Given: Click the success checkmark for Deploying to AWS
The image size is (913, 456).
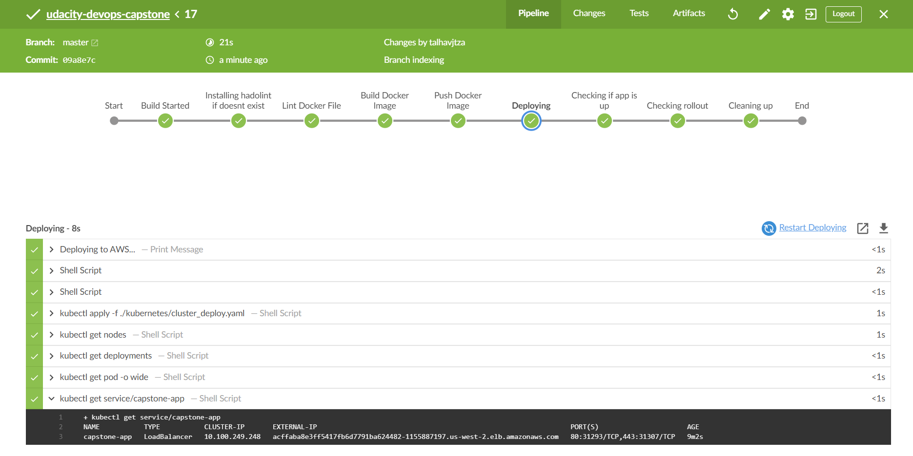Looking at the screenshot, I should pyautogui.click(x=34, y=249).
